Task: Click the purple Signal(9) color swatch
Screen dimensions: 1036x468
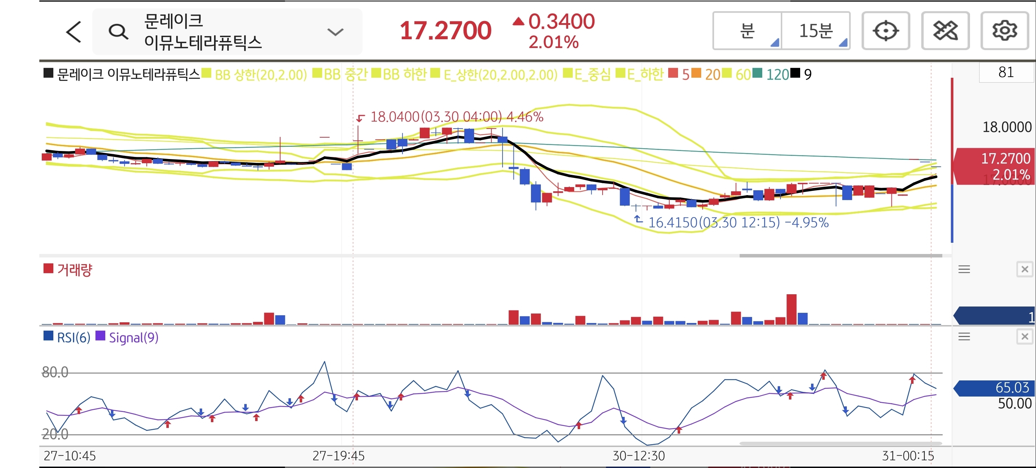Action: (100, 336)
